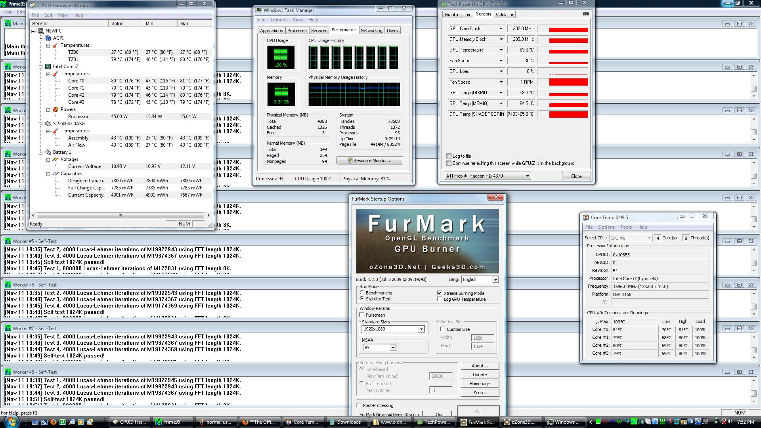The width and height of the screenshot is (761, 428).
Task: Click the Homepage button in FurMark
Action: coord(480,384)
